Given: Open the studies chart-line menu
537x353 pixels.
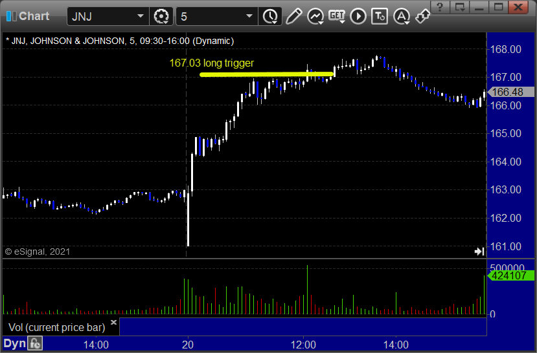Looking at the screenshot, I should (x=315, y=16).
